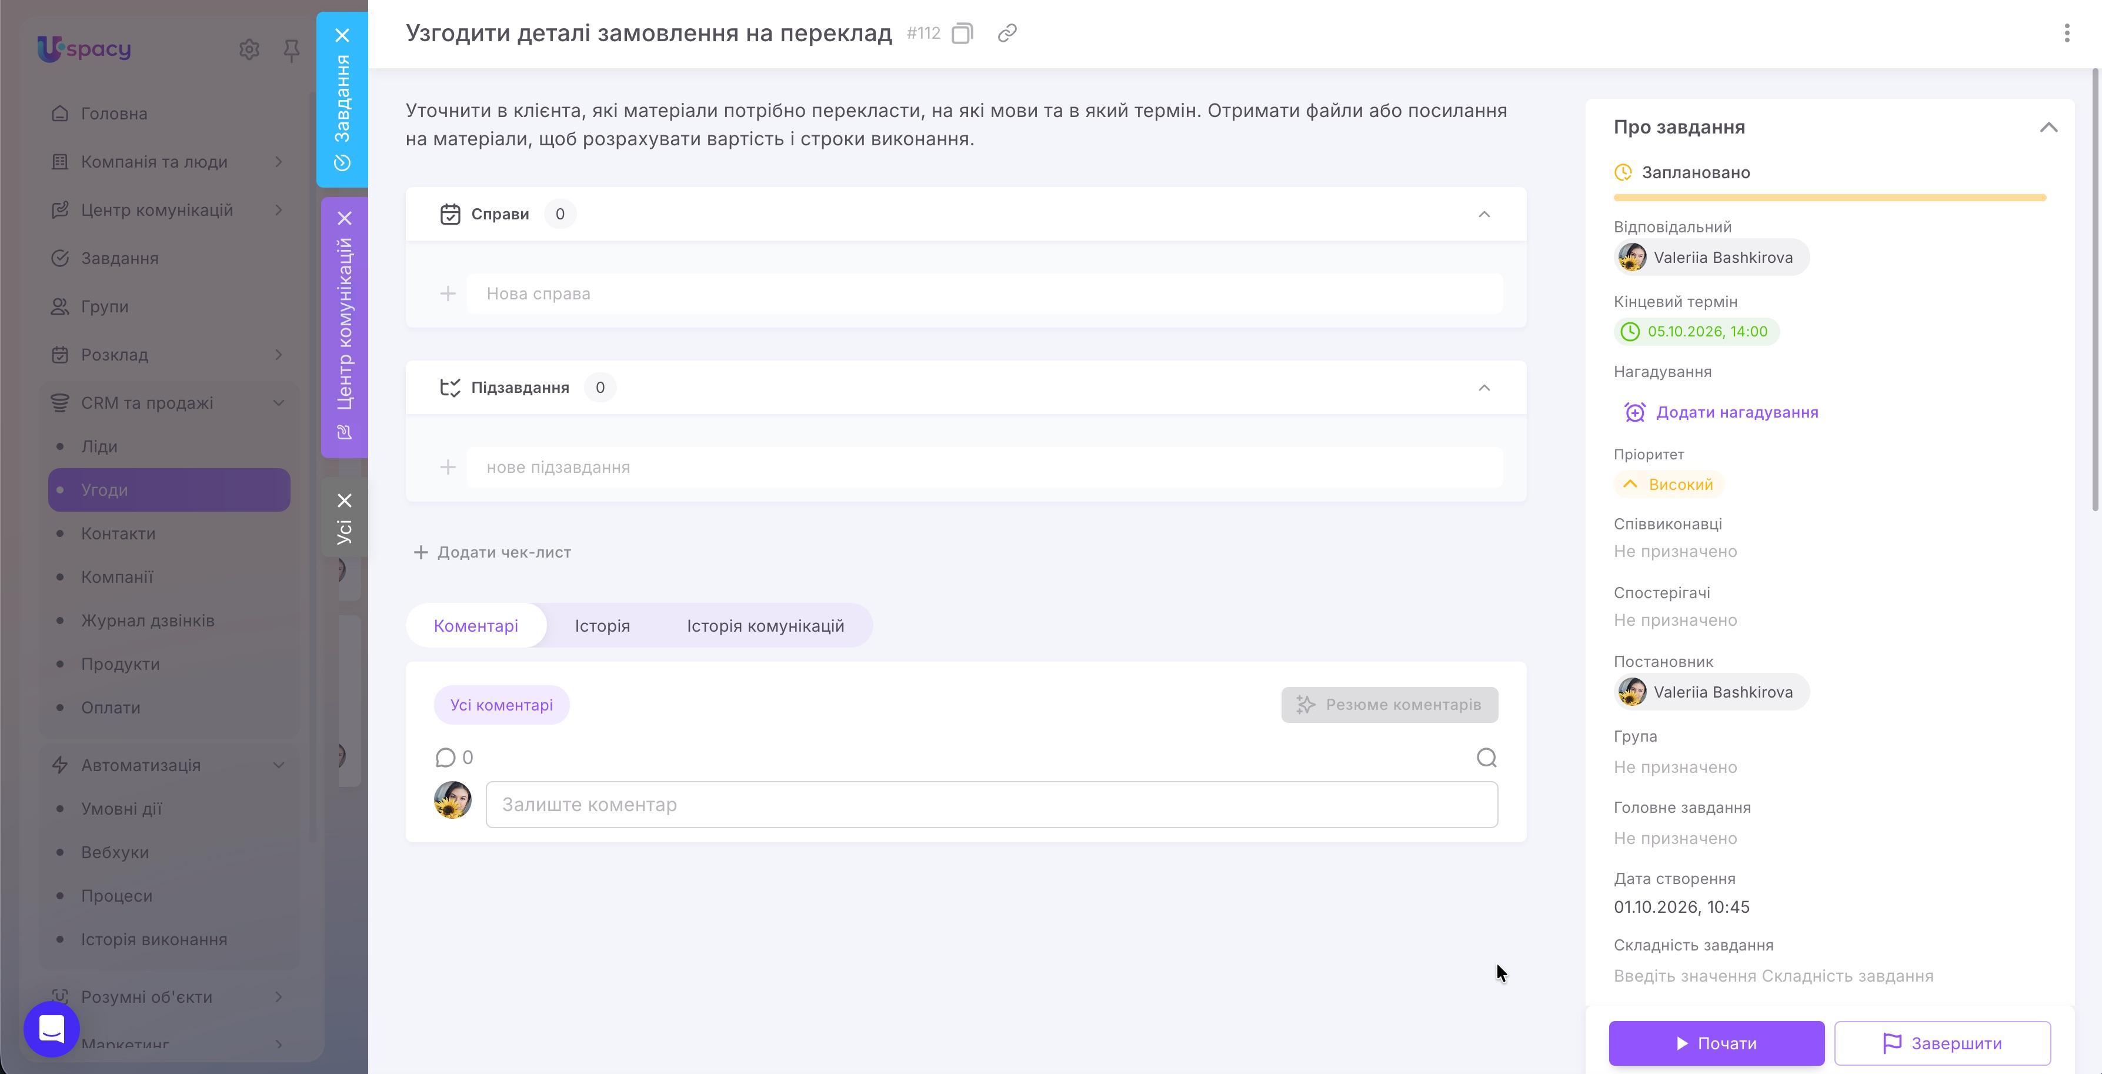Click the alarm icon for adding a reminder
The image size is (2102, 1074).
pos(1634,412)
